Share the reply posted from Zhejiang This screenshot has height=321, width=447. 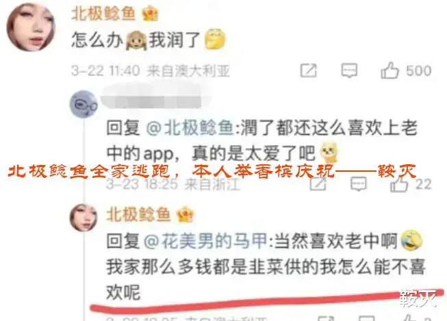[x=318, y=184]
